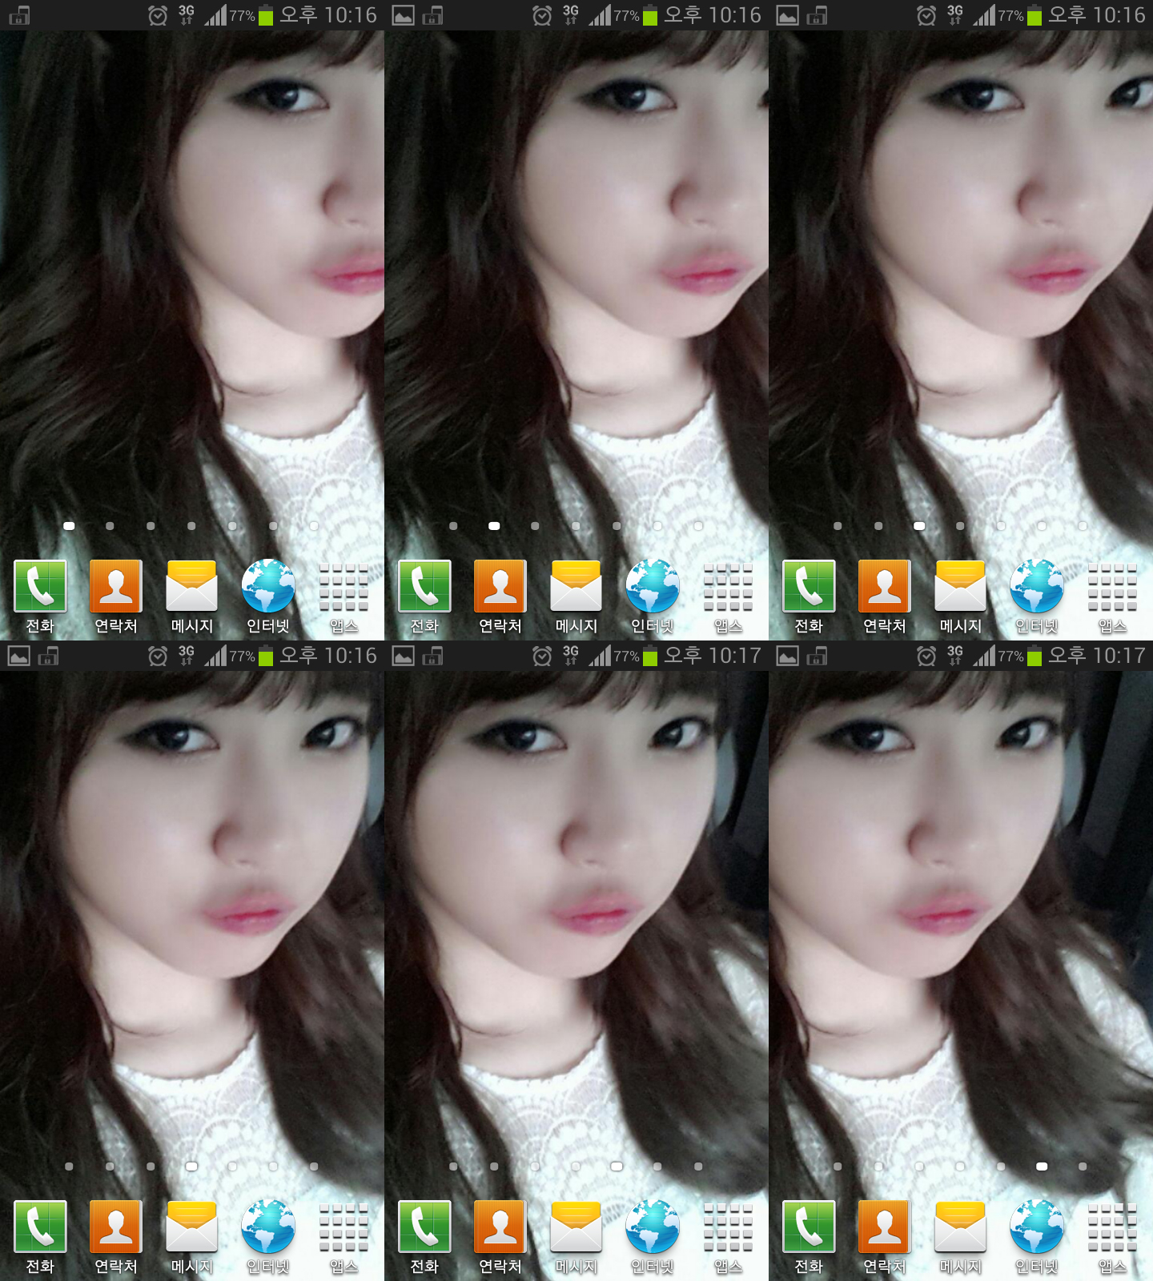Tap last page indicator dot in bottom-right screen
The image size is (1153, 1281).
(1083, 1167)
